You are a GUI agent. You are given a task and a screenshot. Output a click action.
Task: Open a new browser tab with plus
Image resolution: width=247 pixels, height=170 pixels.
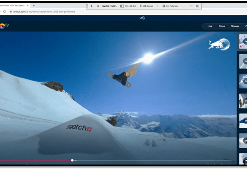(34, 5)
